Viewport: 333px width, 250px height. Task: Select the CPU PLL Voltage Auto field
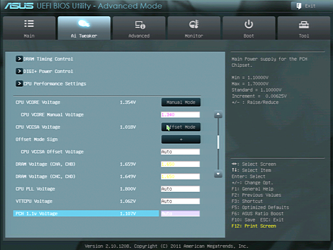181,189
